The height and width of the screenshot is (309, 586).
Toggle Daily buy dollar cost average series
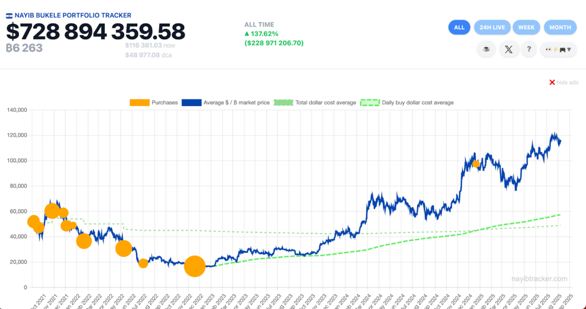click(x=407, y=102)
